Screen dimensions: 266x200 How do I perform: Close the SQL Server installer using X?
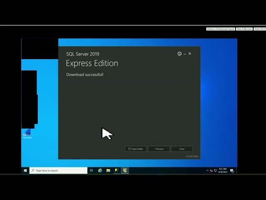click(x=190, y=54)
